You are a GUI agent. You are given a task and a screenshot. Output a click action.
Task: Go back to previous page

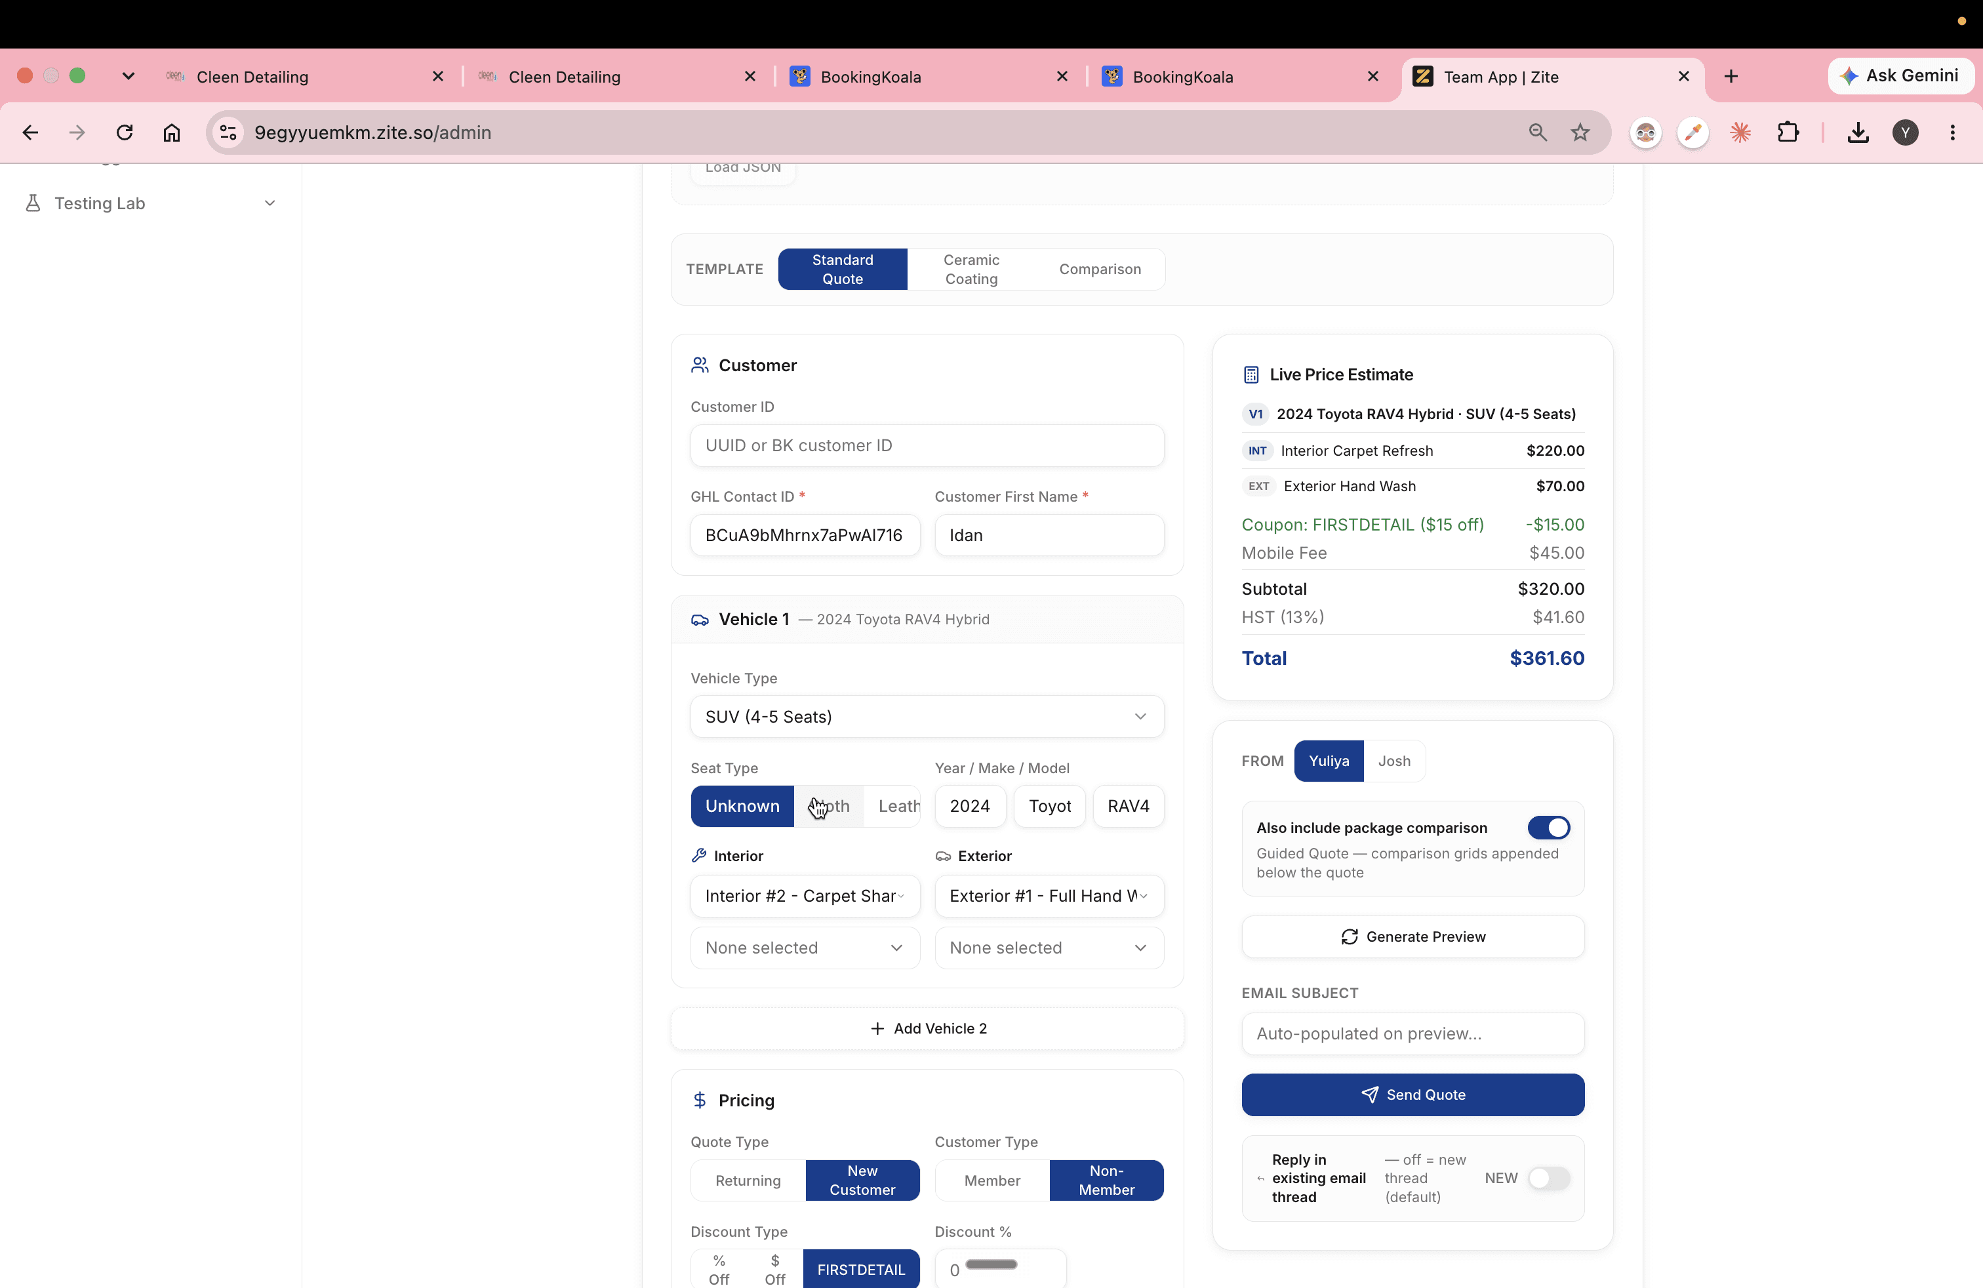click(x=31, y=132)
